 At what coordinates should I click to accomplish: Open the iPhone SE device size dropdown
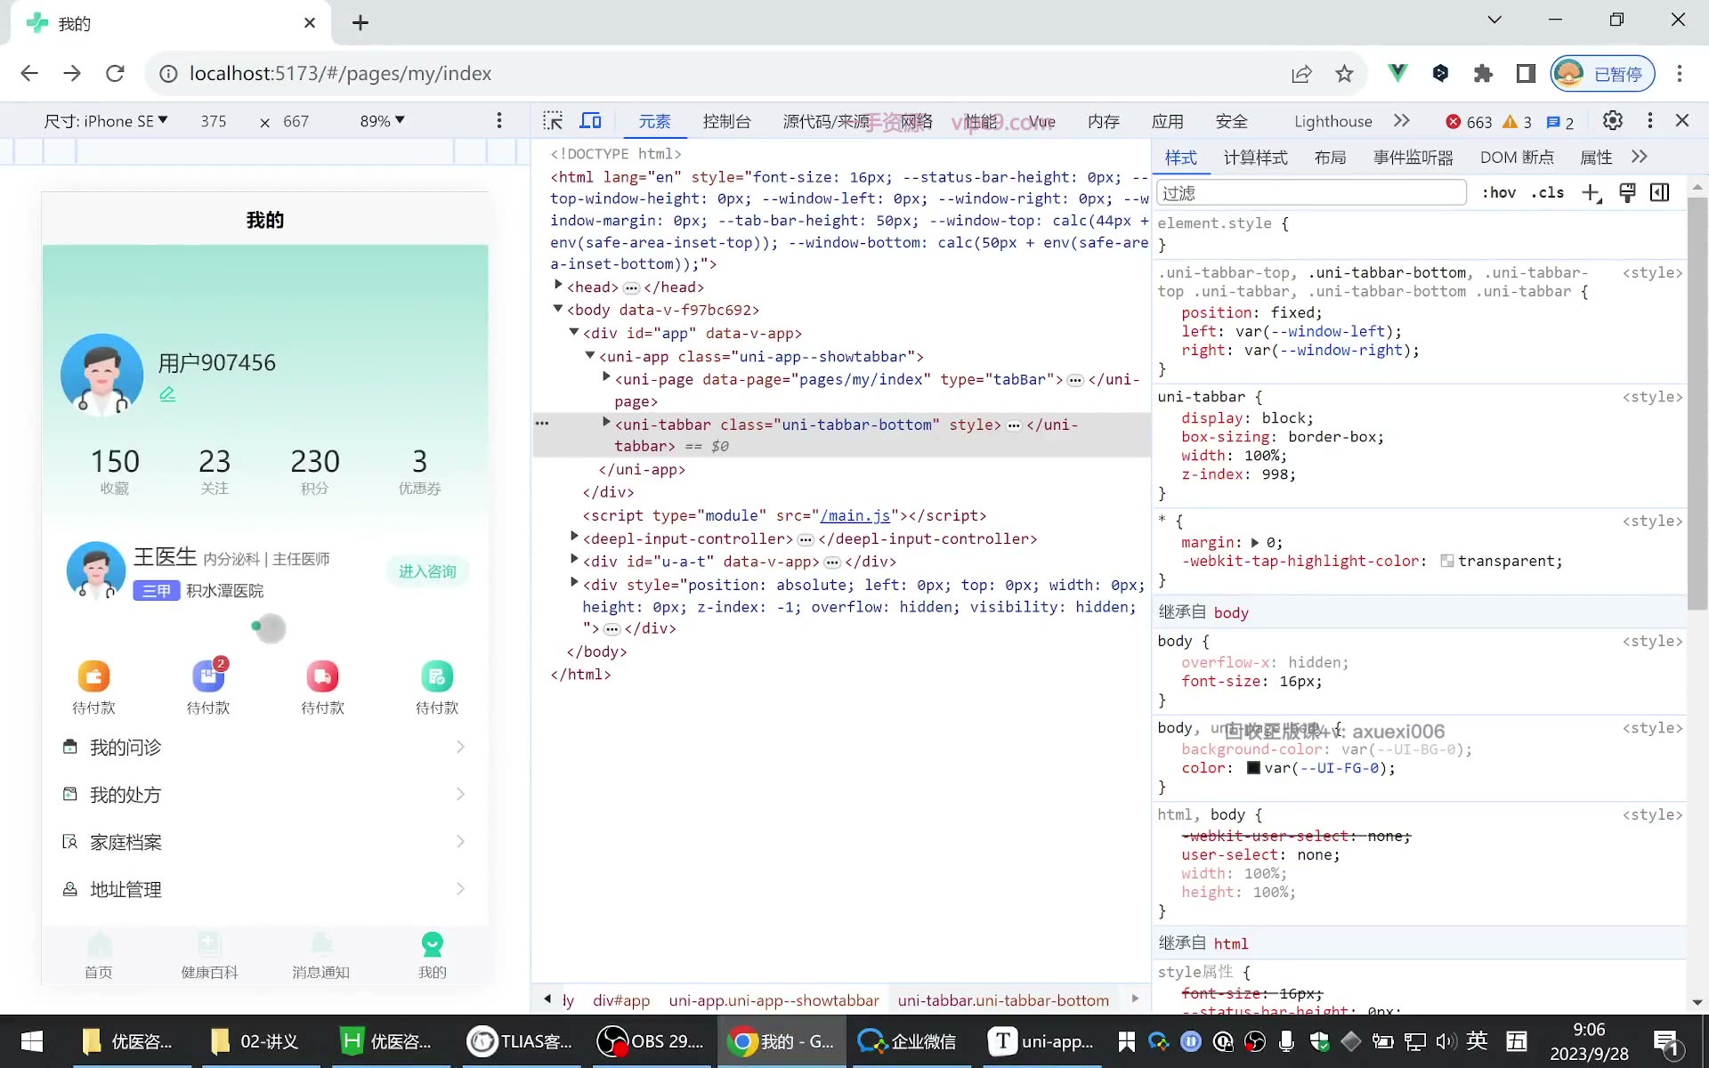[x=106, y=121]
